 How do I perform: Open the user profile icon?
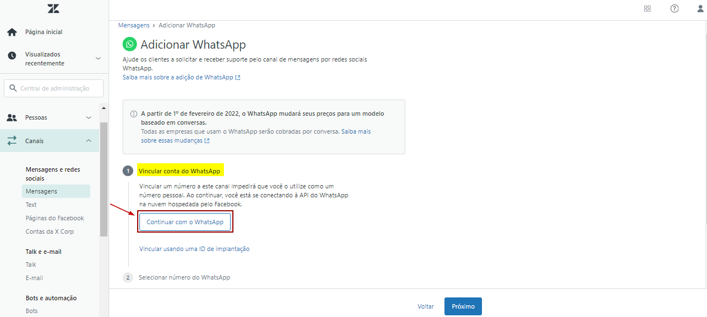pyautogui.click(x=700, y=8)
